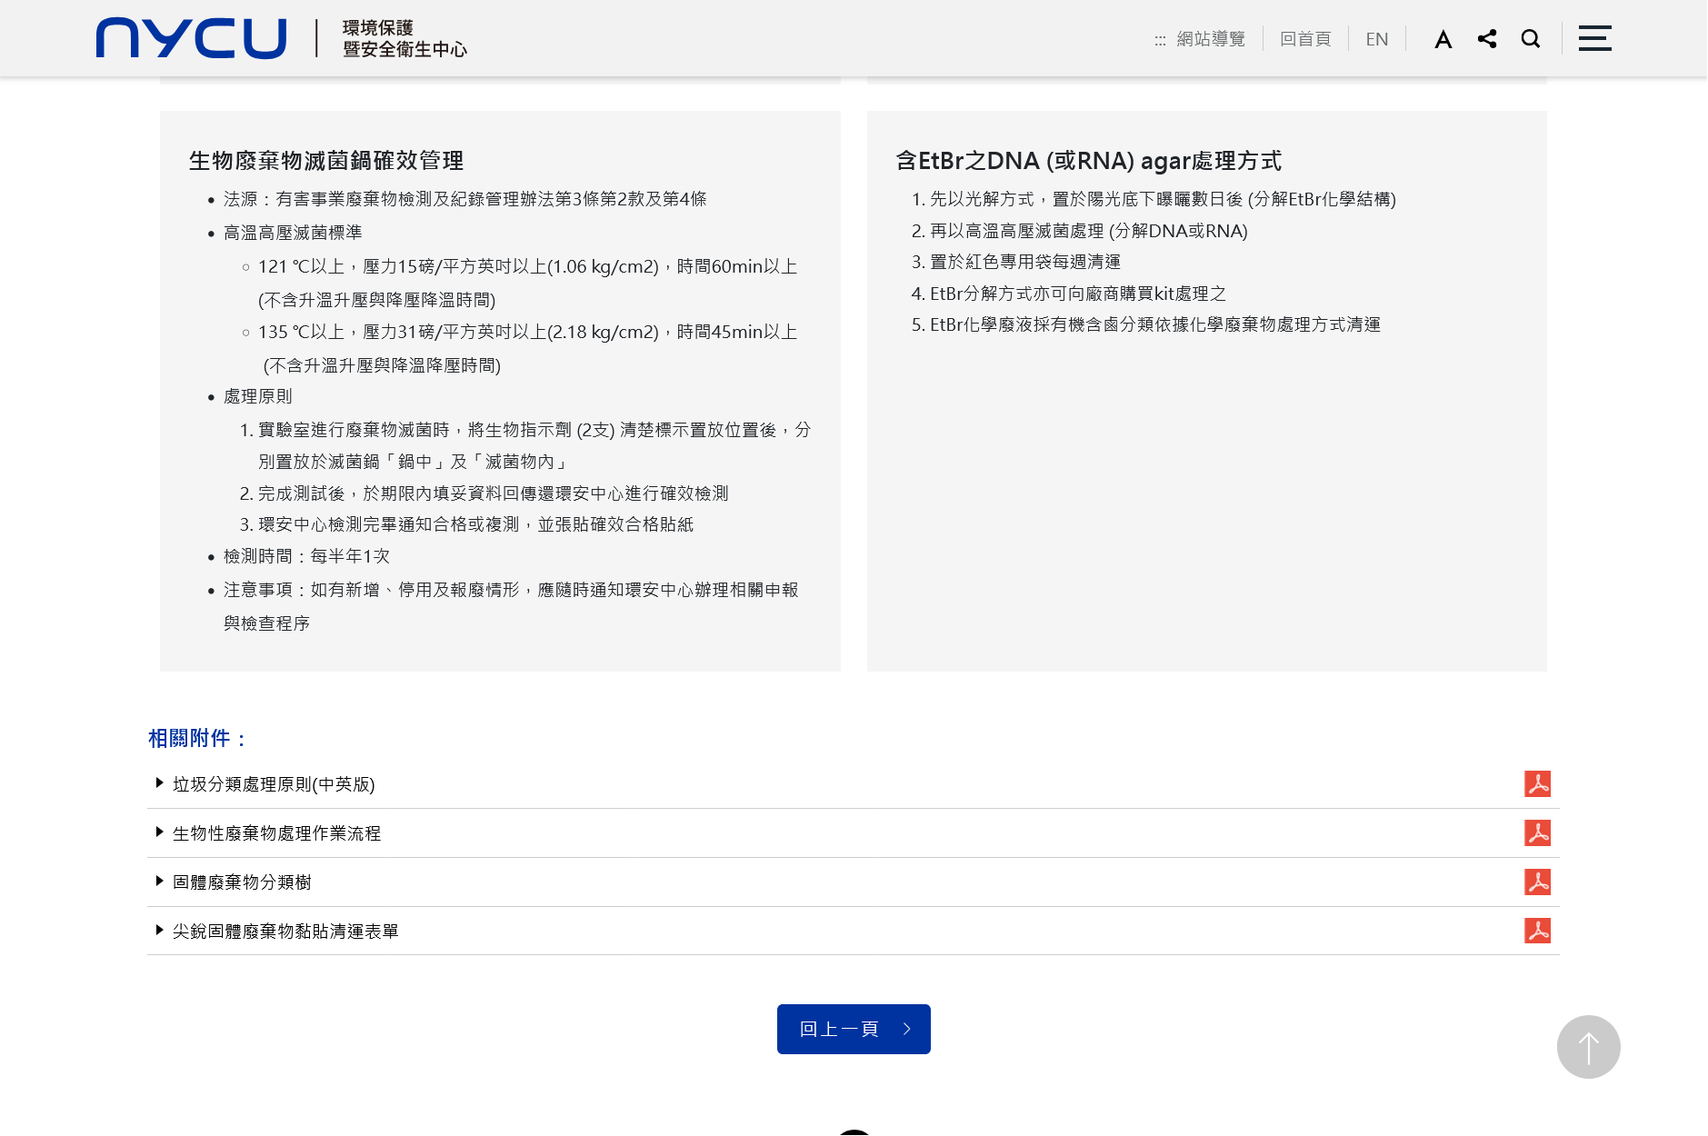
Task: Download PDF for 固體廢棄物分類樹
Action: tap(1537, 882)
